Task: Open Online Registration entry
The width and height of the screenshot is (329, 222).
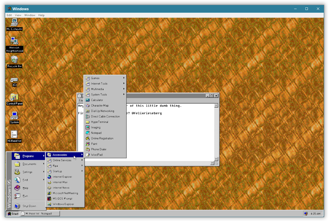Action: pyautogui.click(x=105, y=138)
